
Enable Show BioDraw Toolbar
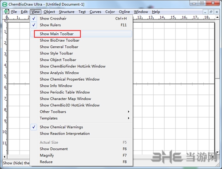[x=81, y=40]
